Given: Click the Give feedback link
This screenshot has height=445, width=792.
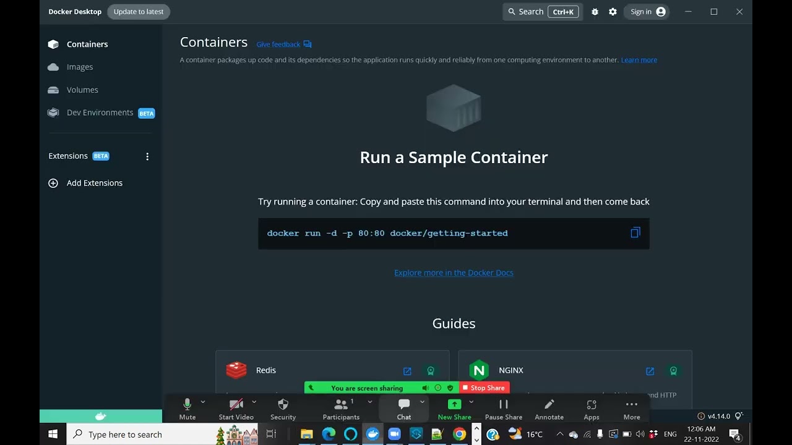Looking at the screenshot, I should pyautogui.click(x=284, y=44).
